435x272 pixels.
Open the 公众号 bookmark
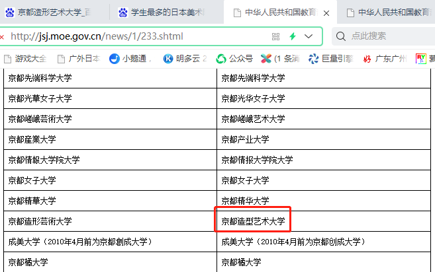tap(234, 59)
